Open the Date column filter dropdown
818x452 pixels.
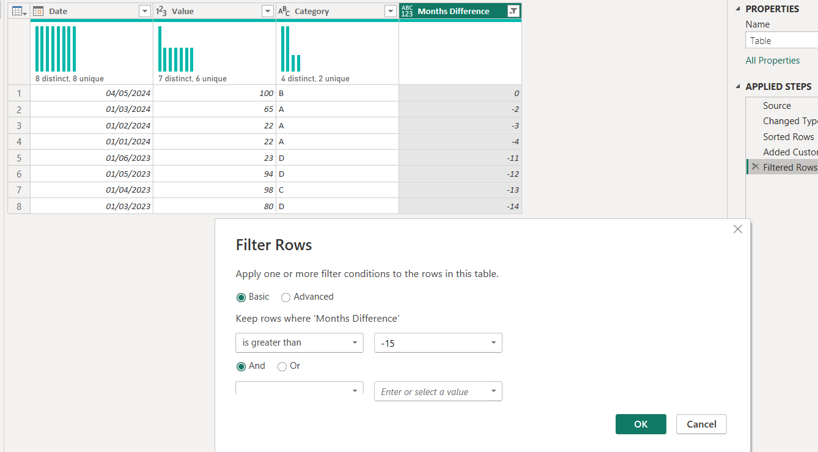pyautogui.click(x=144, y=11)
